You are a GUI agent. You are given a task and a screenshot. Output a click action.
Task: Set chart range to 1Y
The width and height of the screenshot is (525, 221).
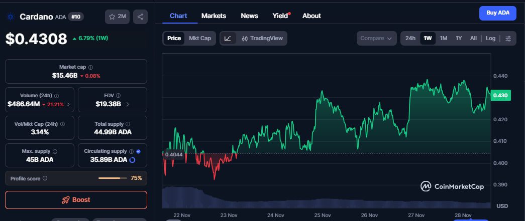coord(459,39)
